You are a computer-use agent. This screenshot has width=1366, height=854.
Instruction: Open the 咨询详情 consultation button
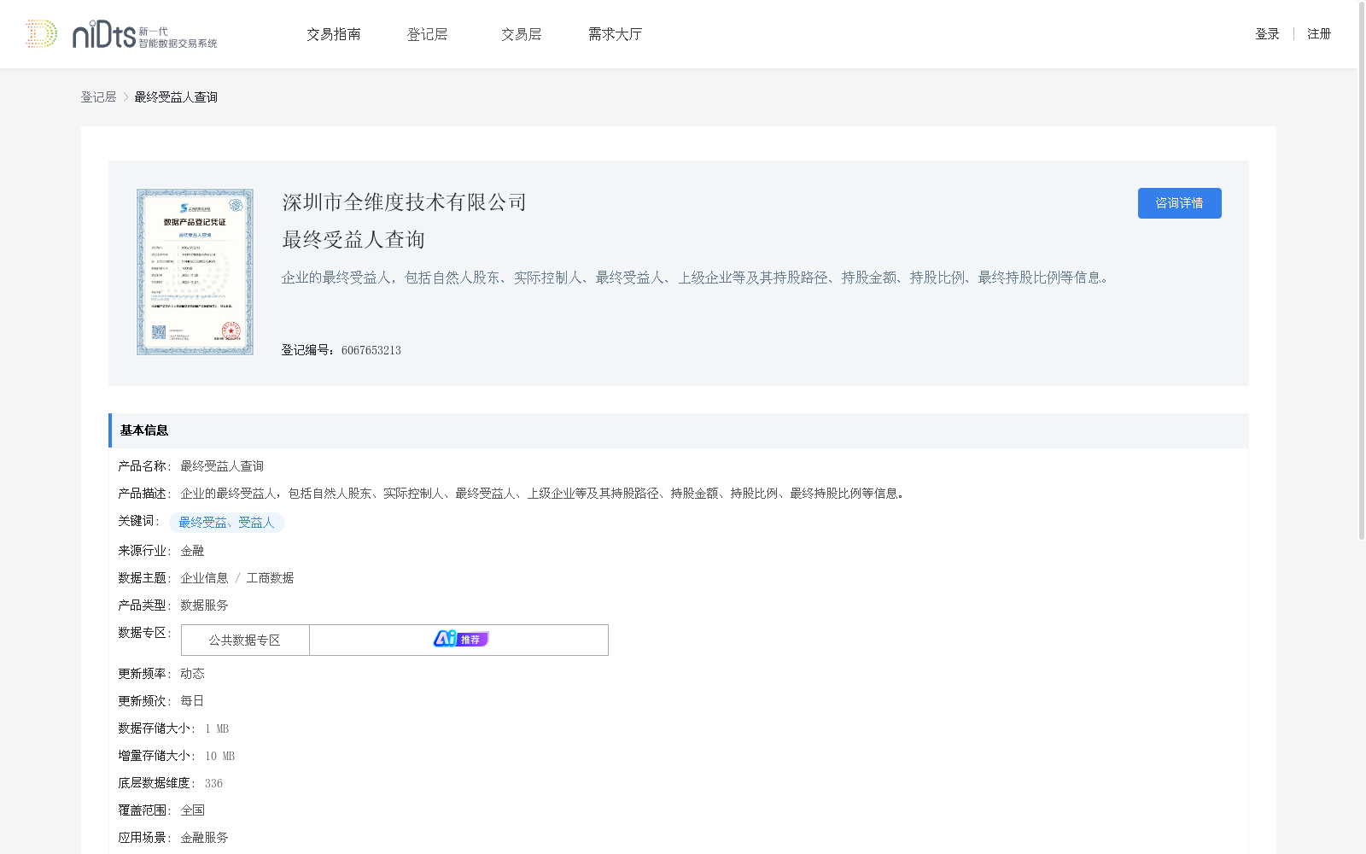(1179, 203)
